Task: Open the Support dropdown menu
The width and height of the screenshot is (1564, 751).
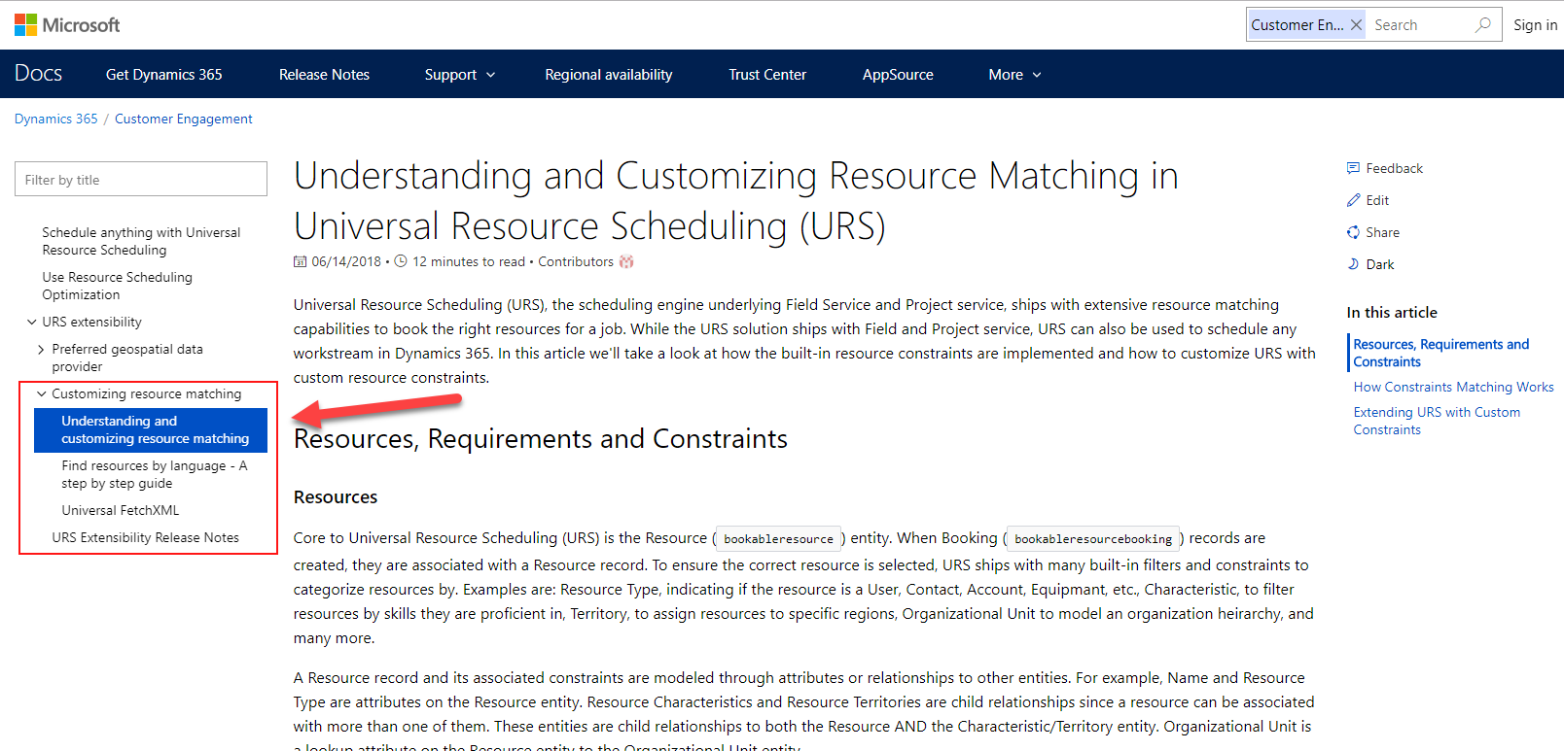Action: 459,75
